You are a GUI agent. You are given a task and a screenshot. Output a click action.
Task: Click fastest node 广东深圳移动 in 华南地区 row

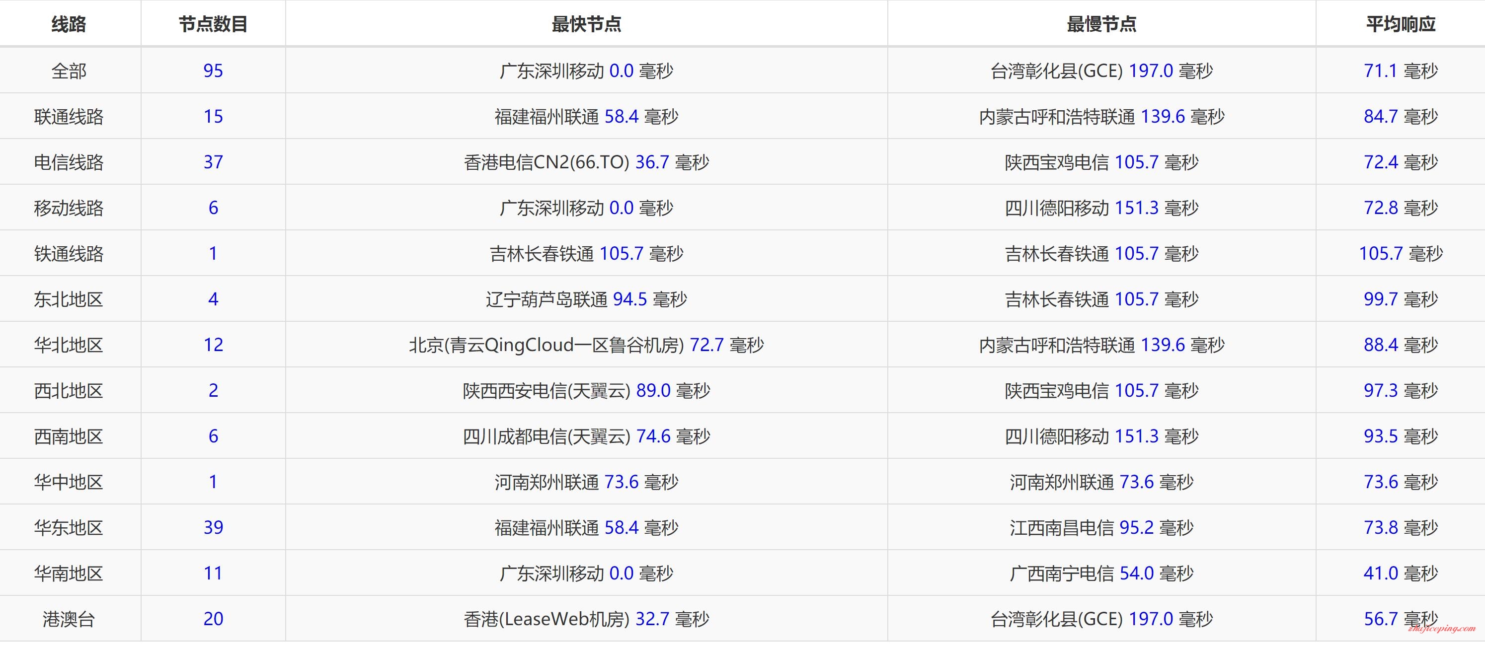(551, 573)
